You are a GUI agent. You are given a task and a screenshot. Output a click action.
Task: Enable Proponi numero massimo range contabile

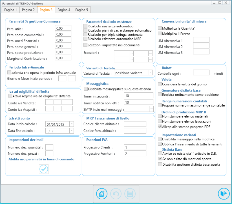[x=160, y=105]
